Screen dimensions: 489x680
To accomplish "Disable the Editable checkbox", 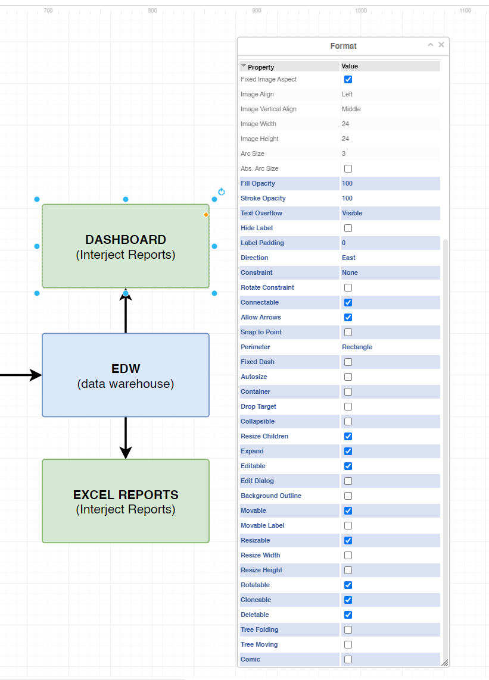I will [x=348, y=466].
